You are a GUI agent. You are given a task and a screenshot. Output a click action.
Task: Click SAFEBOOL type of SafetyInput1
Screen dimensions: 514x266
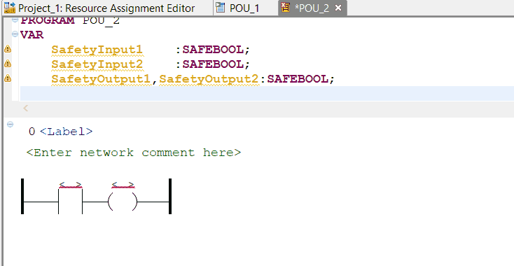pos(213,50)
